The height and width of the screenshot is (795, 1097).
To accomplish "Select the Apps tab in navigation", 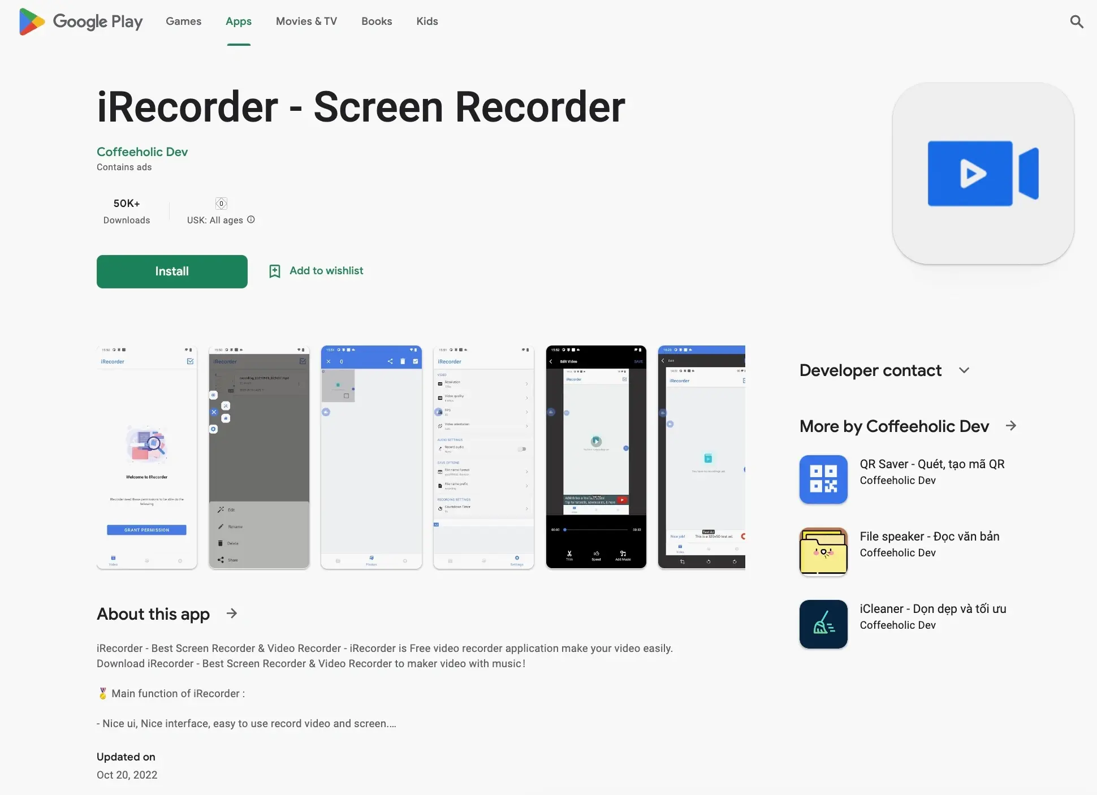I will [x=239, y=21].
